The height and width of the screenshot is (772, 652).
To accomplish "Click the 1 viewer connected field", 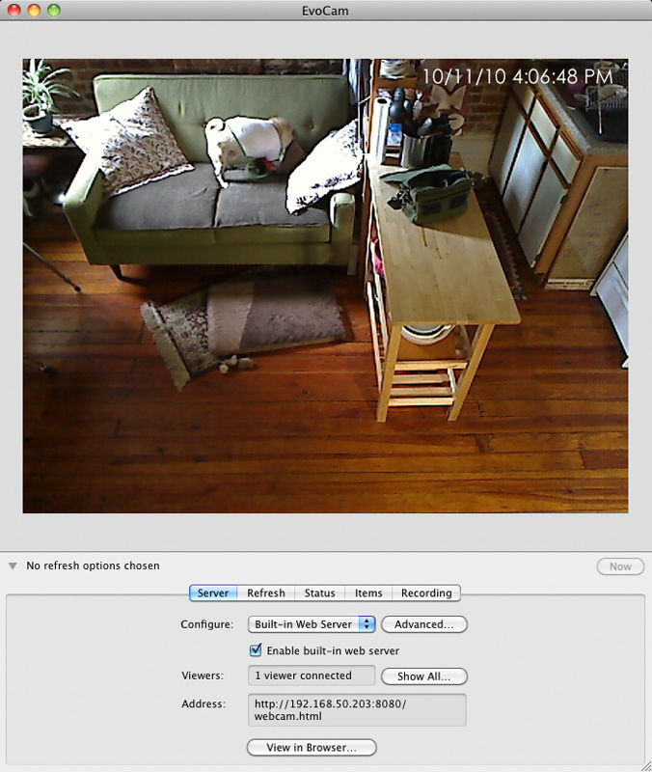I will click(312, 675).
